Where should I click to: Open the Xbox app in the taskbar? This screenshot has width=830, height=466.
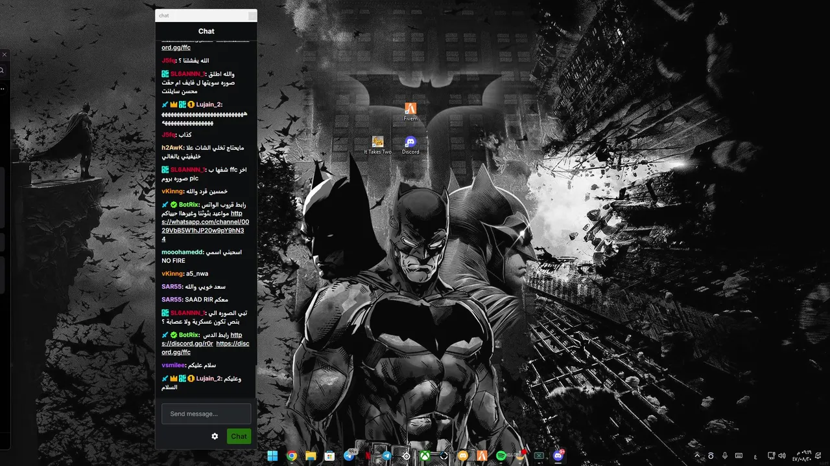click(425, 456)
